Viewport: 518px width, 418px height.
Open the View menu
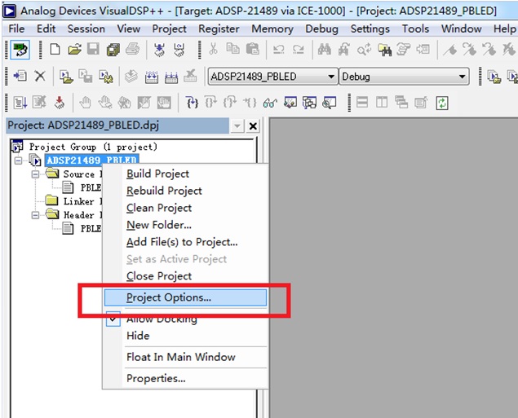click(129, 29)
